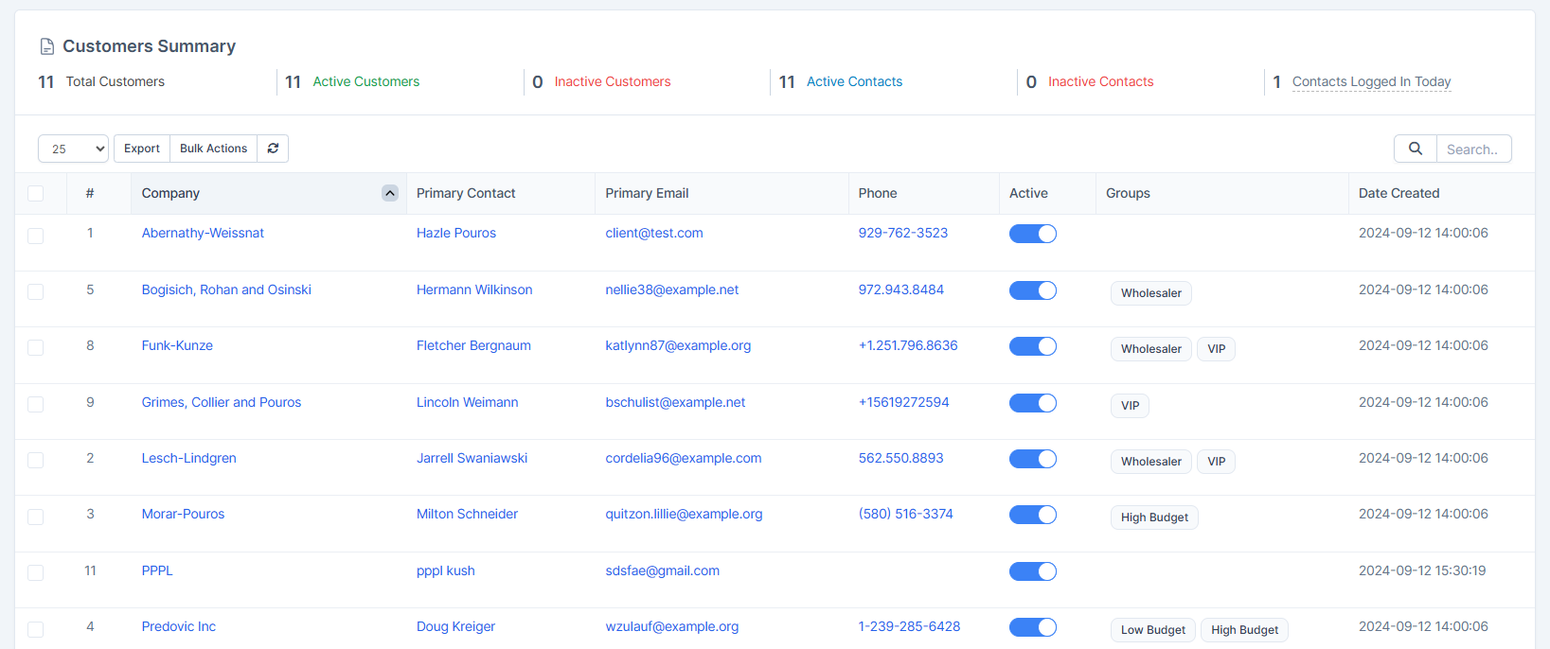Screen dimensions: 1550x649
Task: Open contact Fletcher Bergnaum
Action: pyautogui.click(x=473, y=345)
